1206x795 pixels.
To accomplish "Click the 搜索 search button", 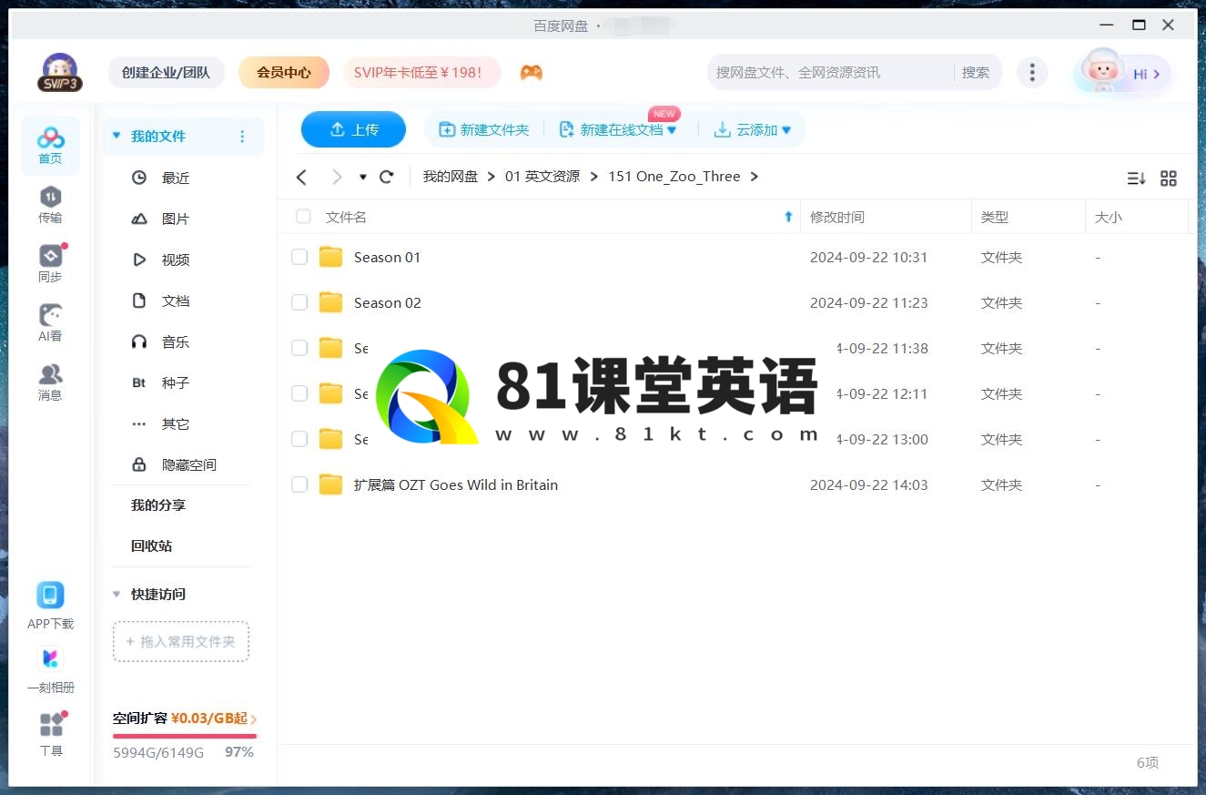I will [x=976, y=73].
